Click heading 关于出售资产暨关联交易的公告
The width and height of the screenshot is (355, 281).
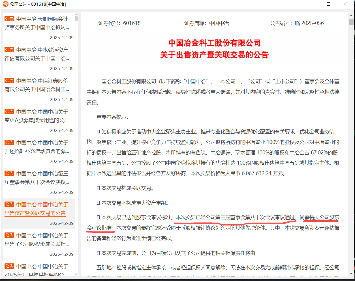[x=215, y=55]
